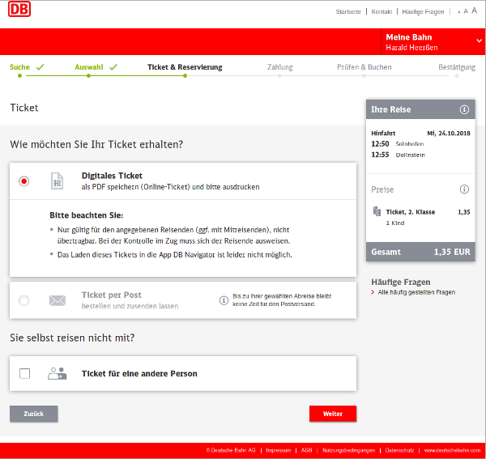Click the digital ticket PDF icon
Image resolution: width=486 pixels, height=459 pixels.
click(57, 181)
